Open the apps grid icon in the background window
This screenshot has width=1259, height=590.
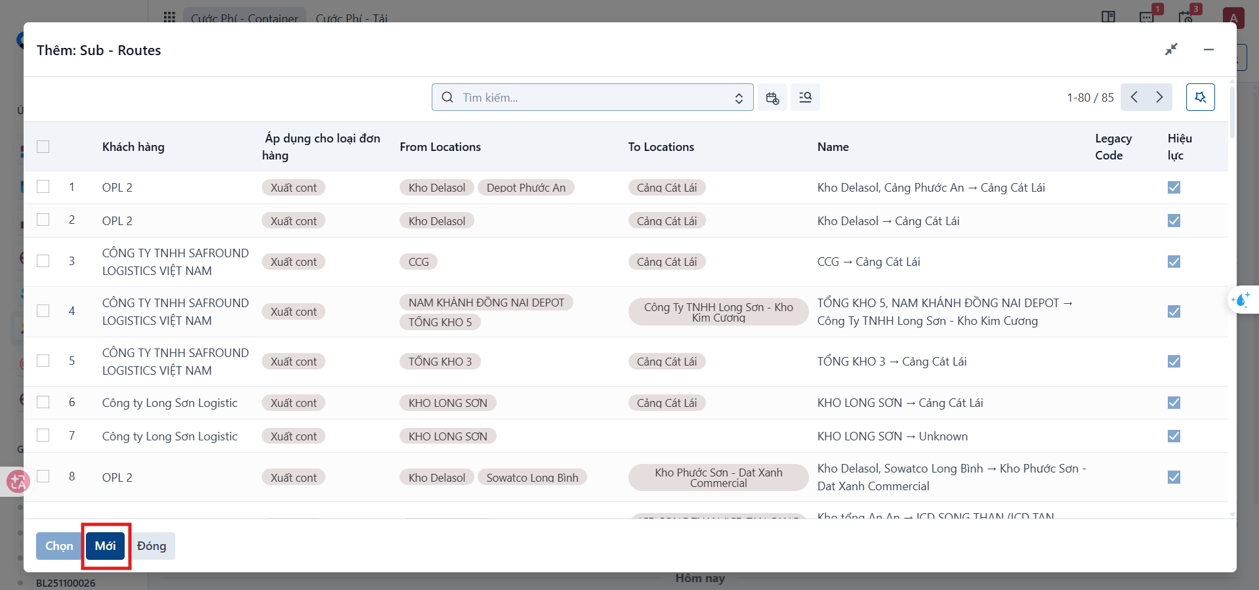tap(169, 17)
